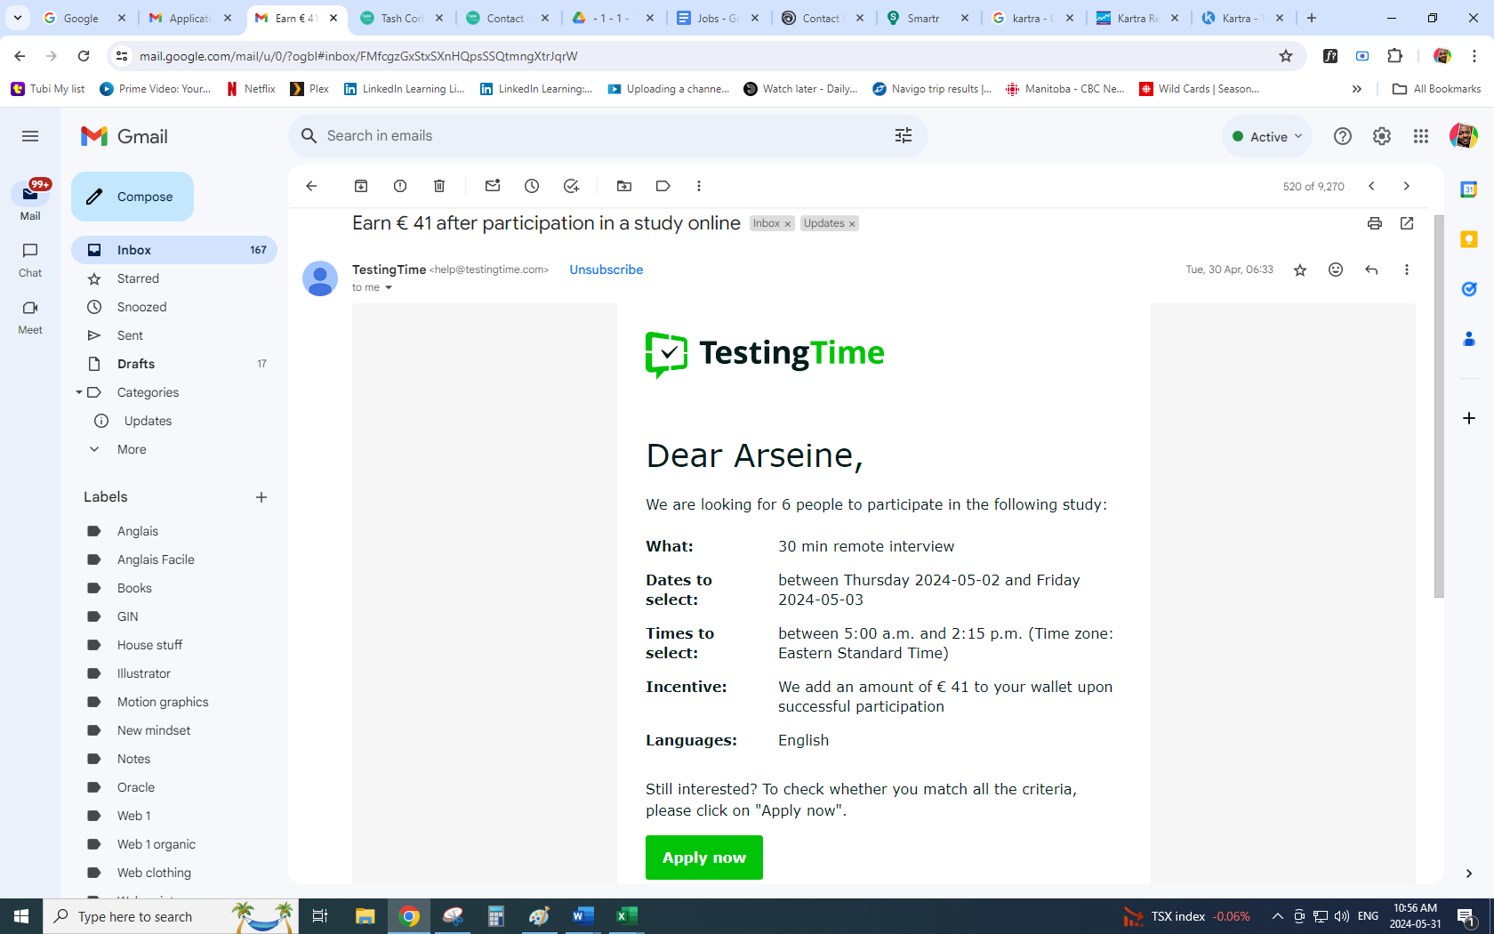Image resolution: width=1494 pixels, height=934 pixels.
Task: Click the Add to Tasks icon
Action: 571,186
